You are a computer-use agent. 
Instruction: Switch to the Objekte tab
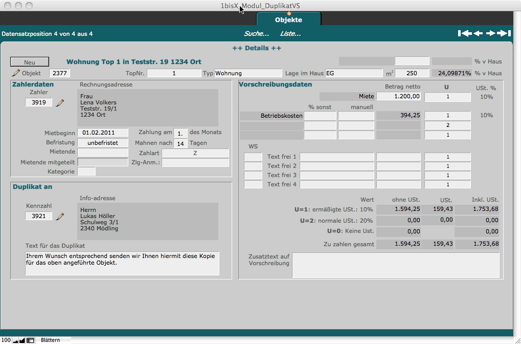(x=288, y=20)
